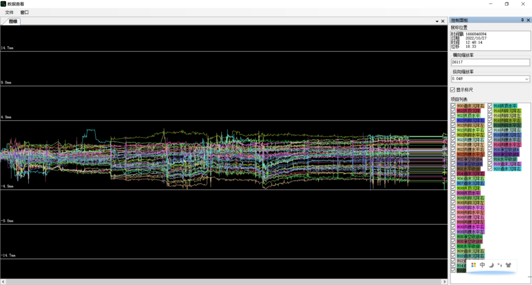
Task: Uncheck 900道床沉降右 checkbox
Action: 453,106
